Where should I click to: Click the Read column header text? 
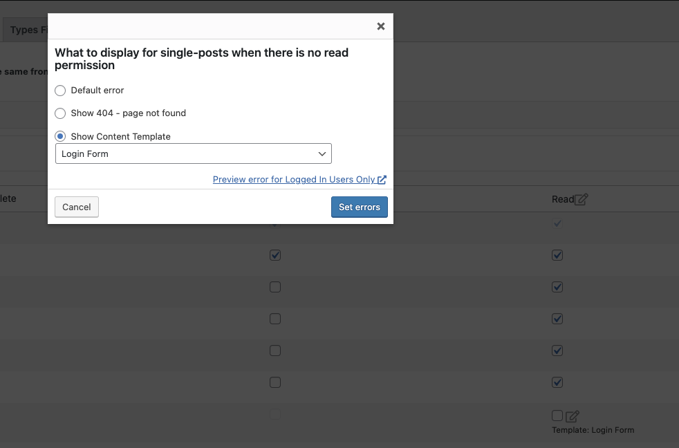pyautogui.click(x=563, y=199)
